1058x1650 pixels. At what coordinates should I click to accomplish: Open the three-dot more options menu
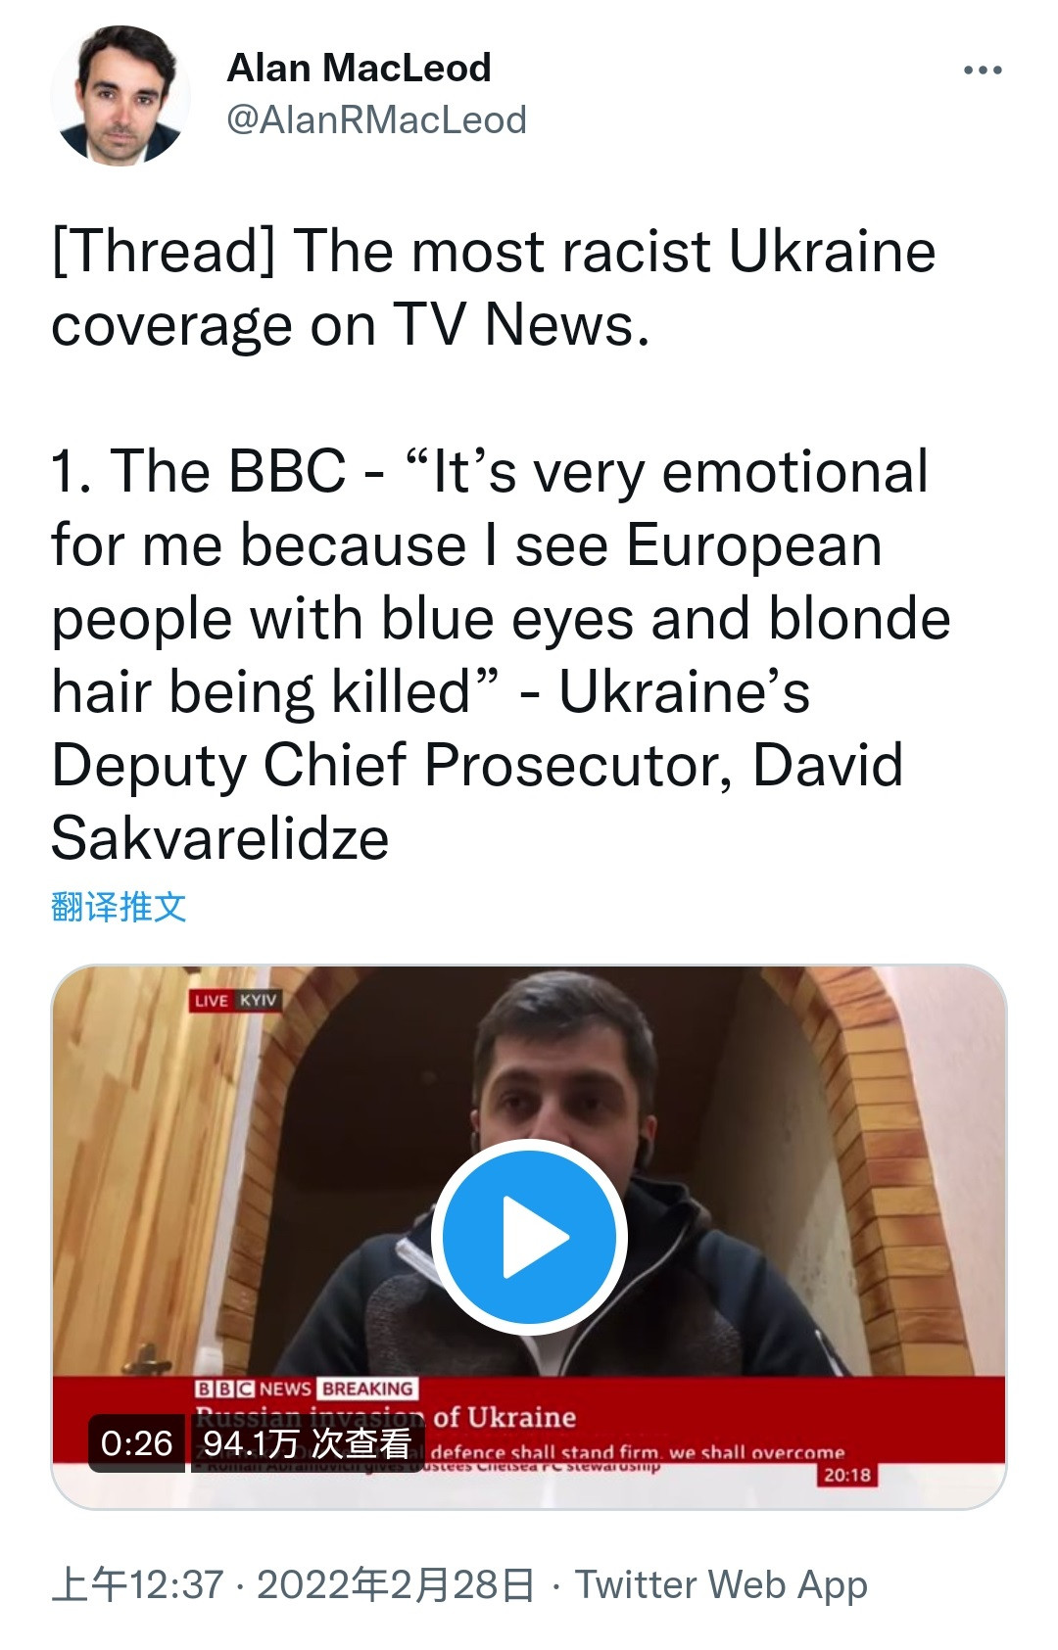point(983,71)
